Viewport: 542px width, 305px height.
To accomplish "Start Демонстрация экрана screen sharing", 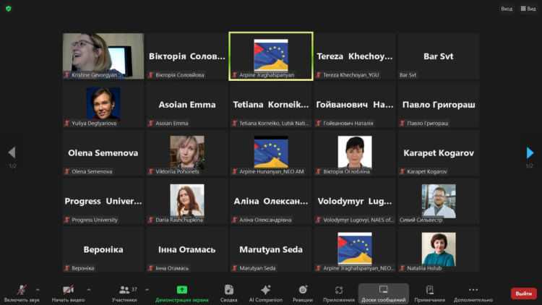I will pyautogui.click(x=182, y=292).
